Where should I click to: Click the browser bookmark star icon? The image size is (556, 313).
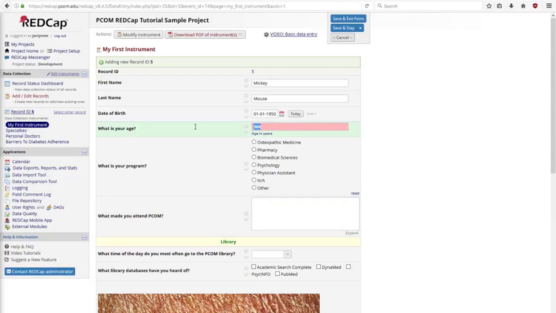(x=489, y=6)
